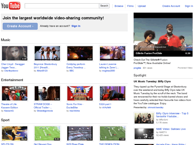Open the Films menu link
194x145 pixels.
coord(130,6)
